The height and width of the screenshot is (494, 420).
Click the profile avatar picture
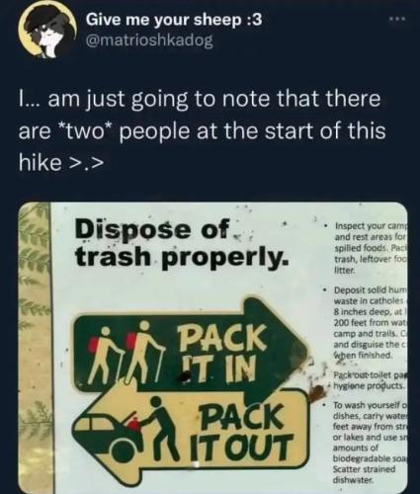[46, 32]
